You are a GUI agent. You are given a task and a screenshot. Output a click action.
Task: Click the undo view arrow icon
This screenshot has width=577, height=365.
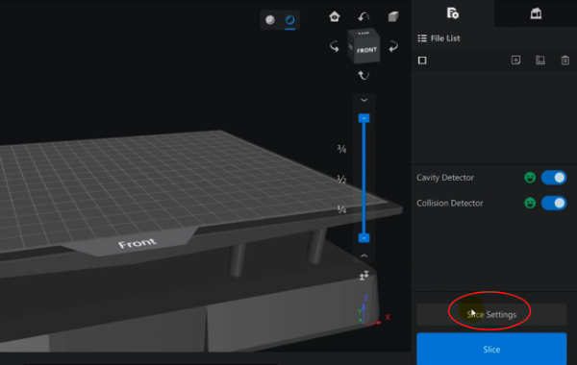(x=364, y=16)
